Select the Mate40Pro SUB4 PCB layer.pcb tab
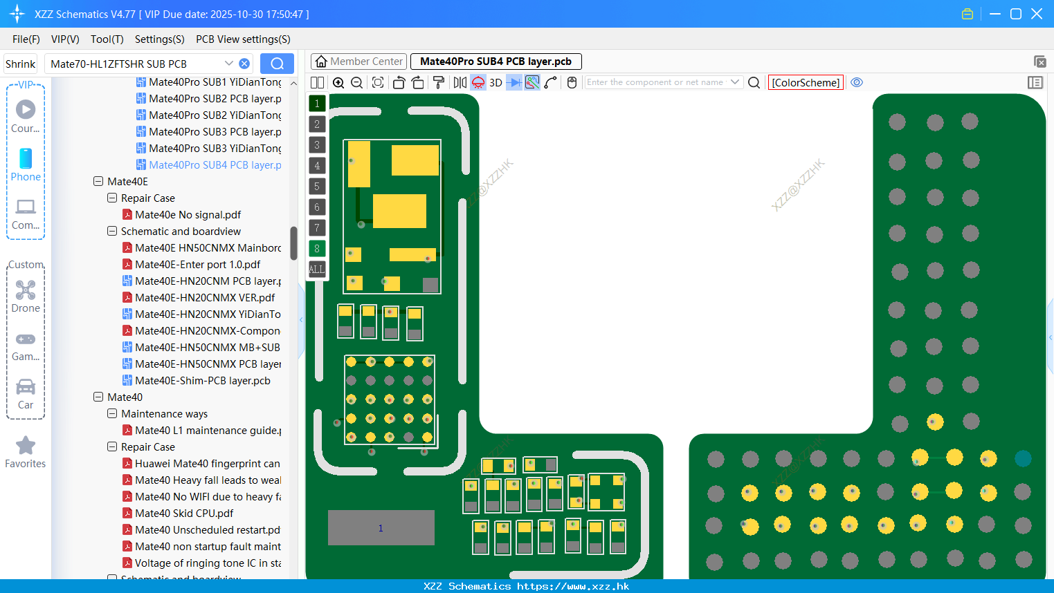Image resolution: width=1054 pixels, height=593 pixels. tap(496, 62)
